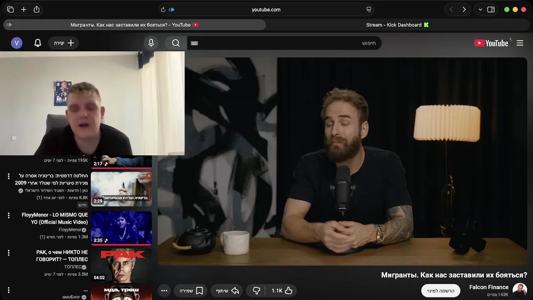This screenshot has height=300, width=533.
Task: Click the Falcon Finance channel avatar
Action: coord(520,290)
